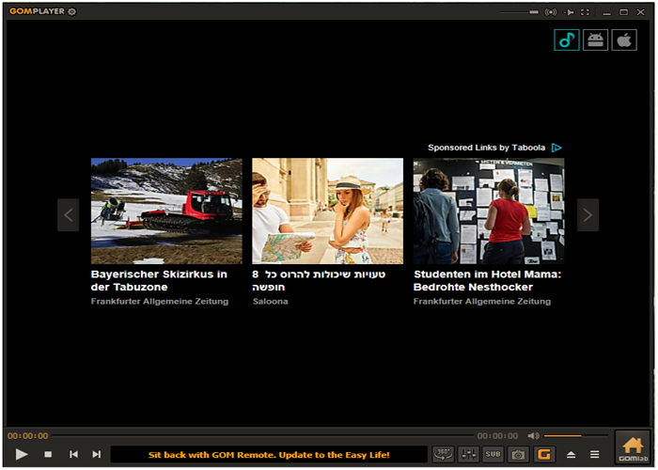Pin the player window to stay on top
This screenshot has height=470, width=658.
click(x=569, y=12)
